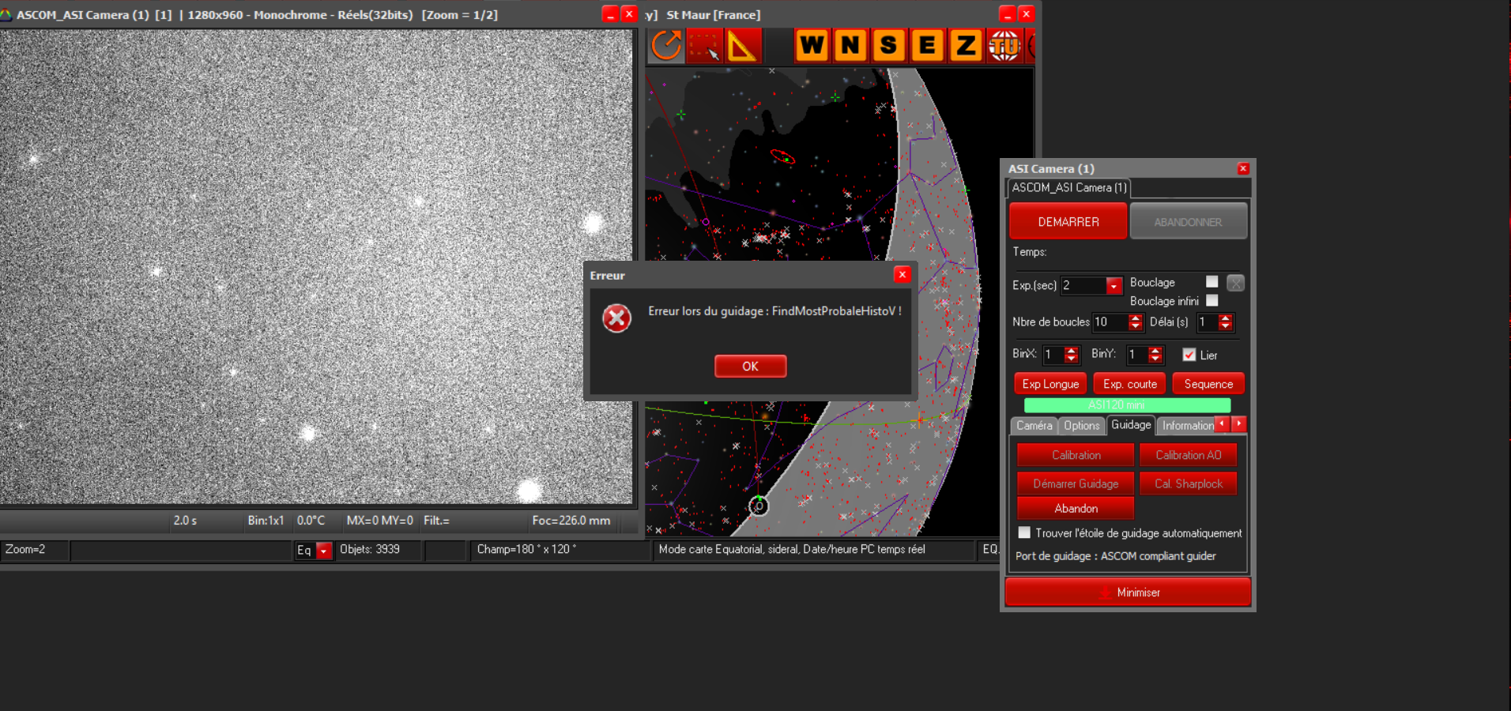Enable the Bouclage infini checkbox

(1211, 301)
